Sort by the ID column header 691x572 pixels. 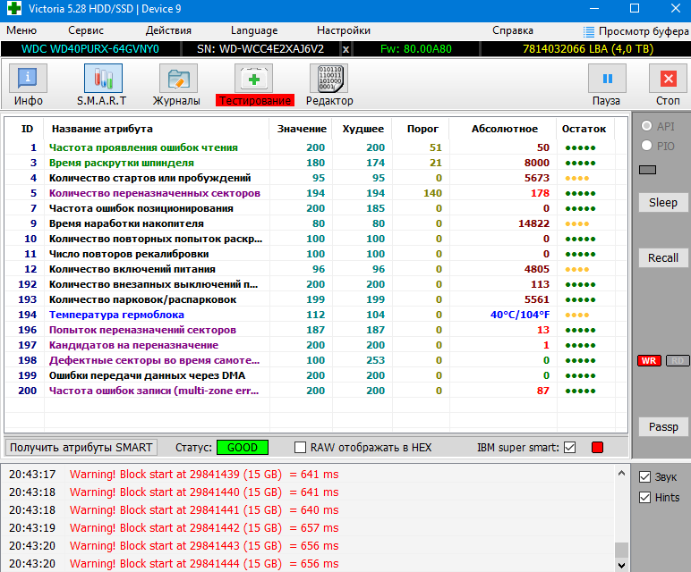click(27, 129)
